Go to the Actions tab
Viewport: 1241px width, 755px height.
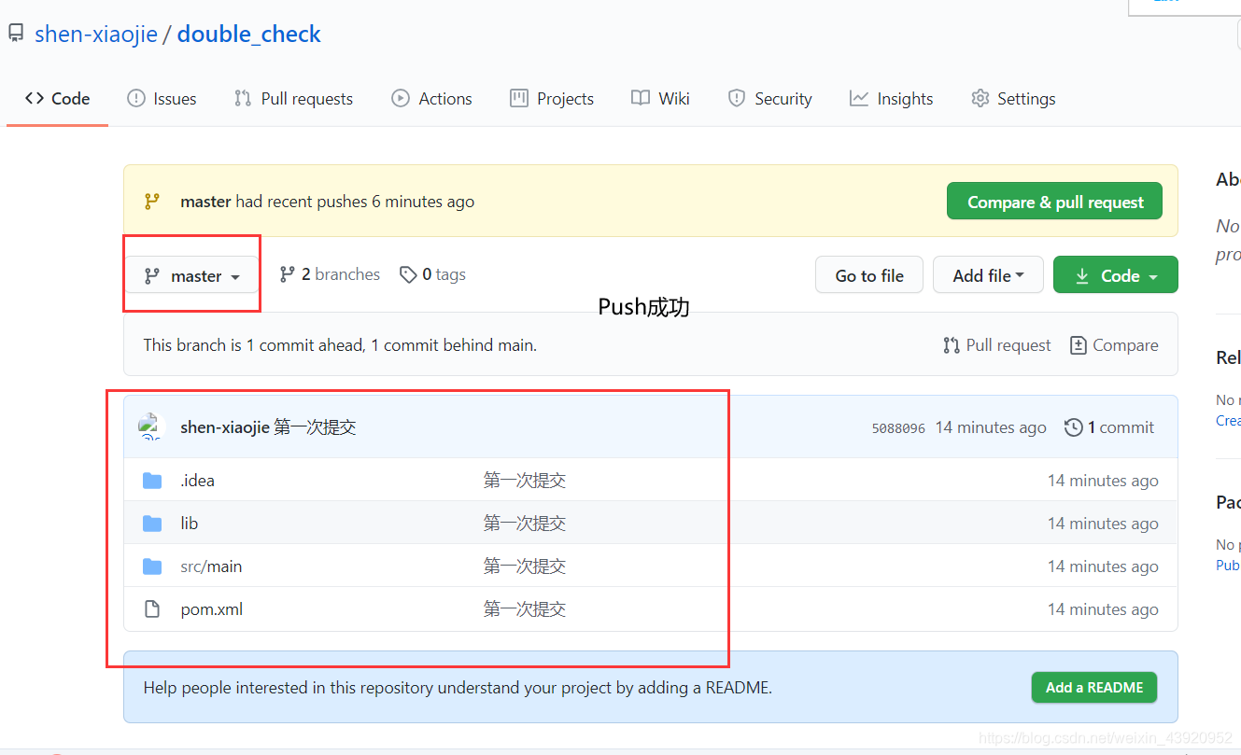[431, 99]
